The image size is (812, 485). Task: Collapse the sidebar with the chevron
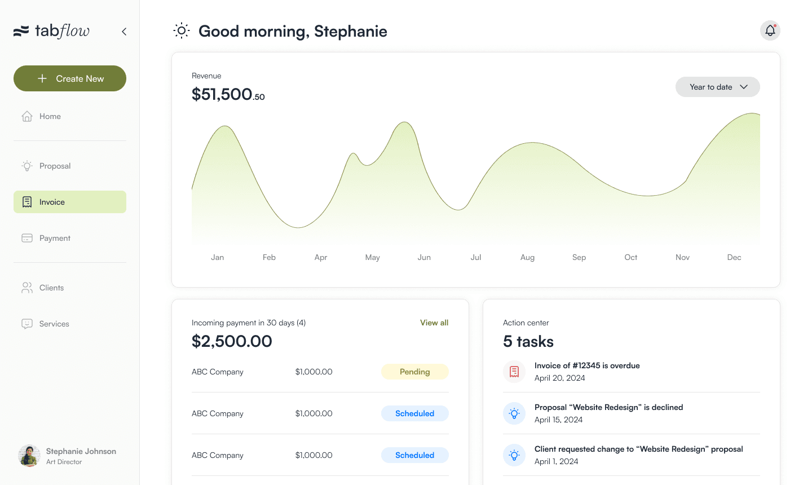(x=124, y=32)
